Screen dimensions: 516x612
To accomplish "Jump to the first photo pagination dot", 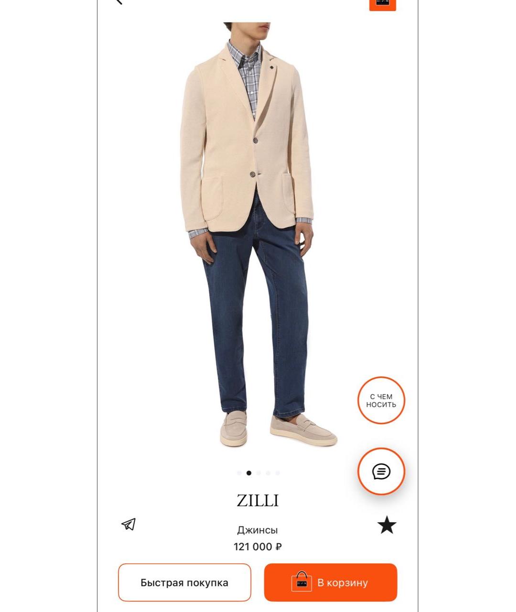I will pos(239,473).
